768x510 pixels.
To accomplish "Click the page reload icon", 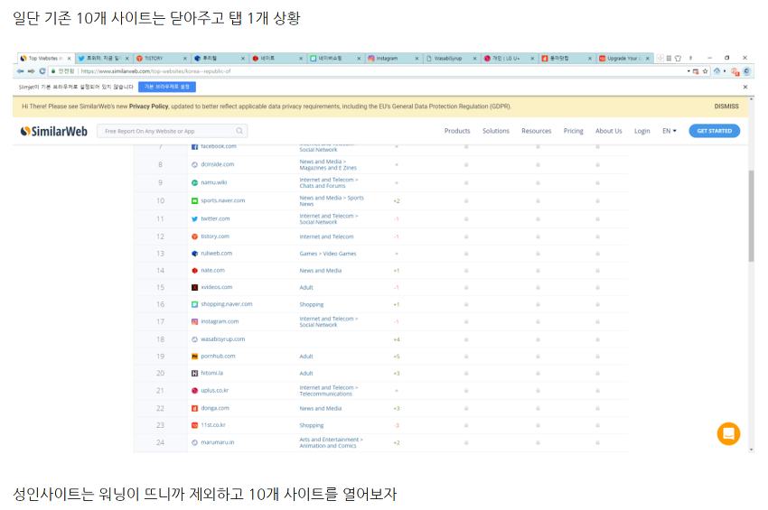I will (42, 70).
